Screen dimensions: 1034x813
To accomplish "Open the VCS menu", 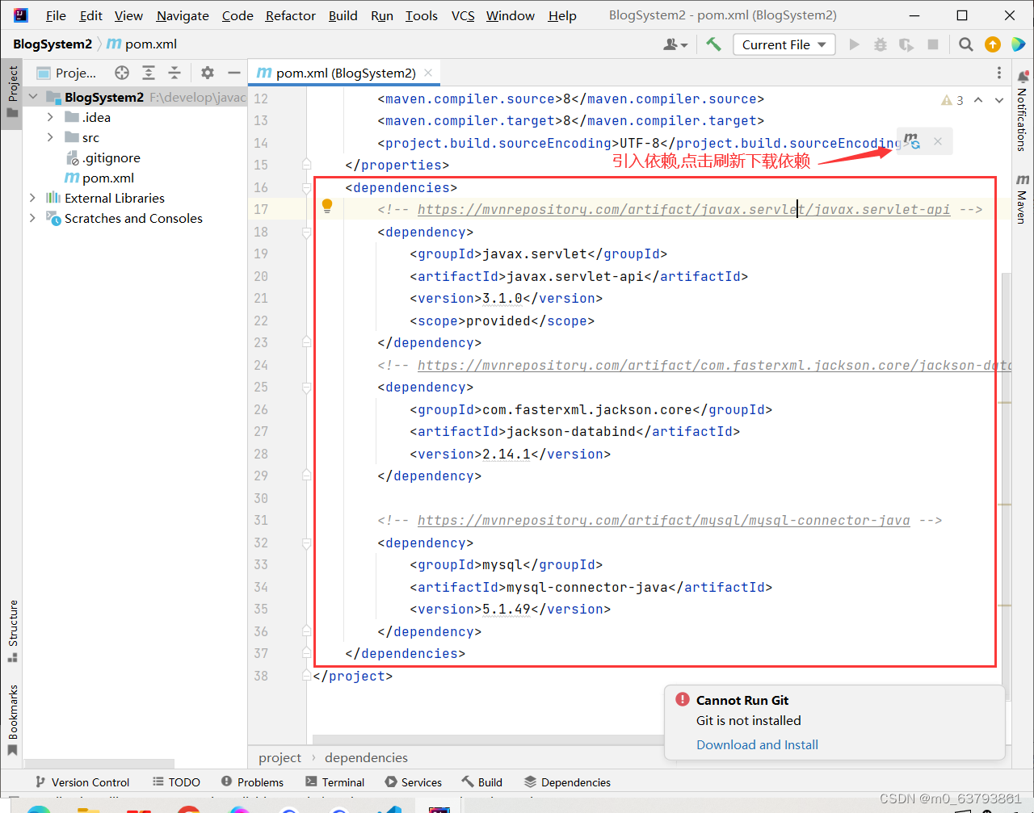I will coord(463,15).
